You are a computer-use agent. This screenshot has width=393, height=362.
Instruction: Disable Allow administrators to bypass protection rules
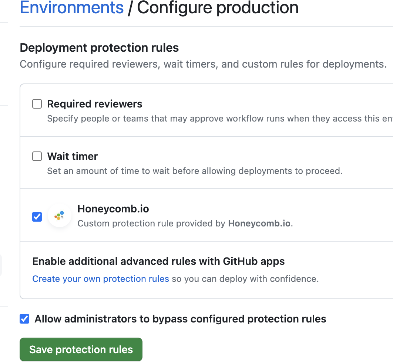(x=24, y=319)
